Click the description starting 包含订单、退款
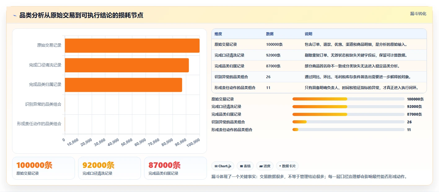 point(356,45)
